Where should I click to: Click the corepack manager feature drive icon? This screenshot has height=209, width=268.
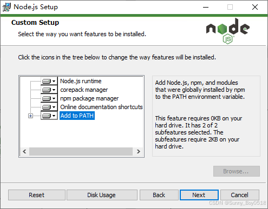click(x=47, y=90)
